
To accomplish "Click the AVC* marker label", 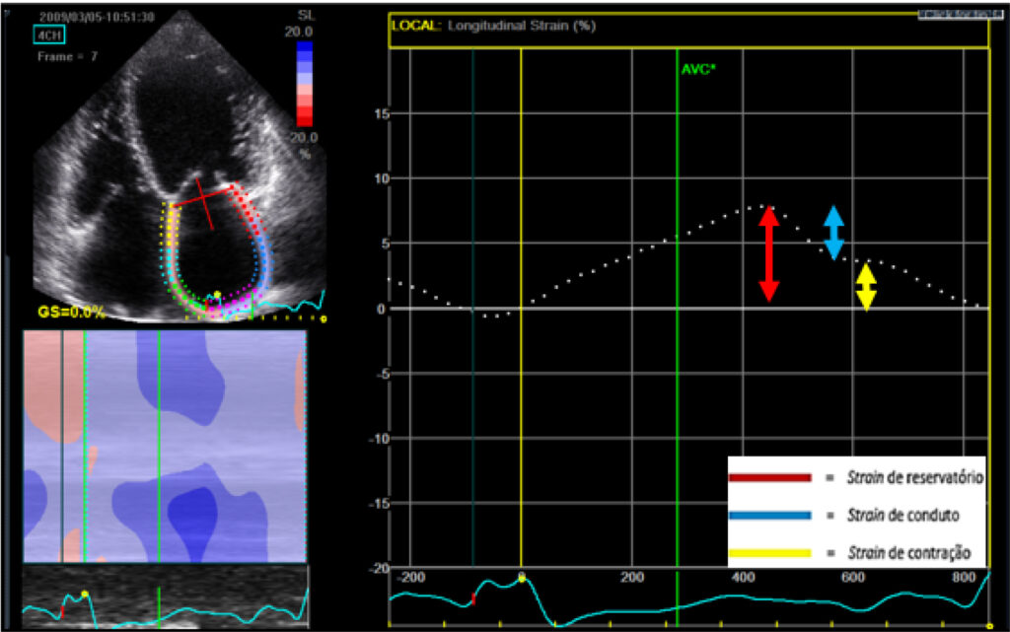I will click(696, 69).
